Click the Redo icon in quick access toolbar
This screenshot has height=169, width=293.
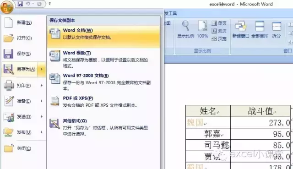[39, 4]
